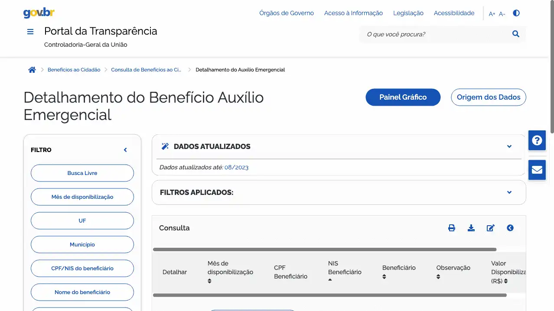Open Órgãos de Governo menu item

tap(286, 13)
